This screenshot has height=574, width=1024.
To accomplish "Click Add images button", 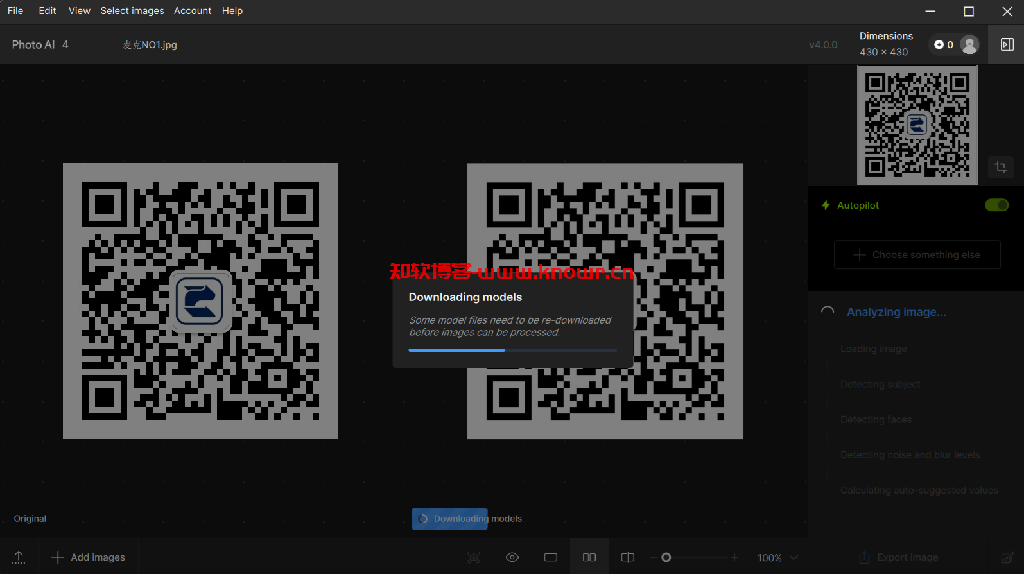I will [x=89, y=557].
